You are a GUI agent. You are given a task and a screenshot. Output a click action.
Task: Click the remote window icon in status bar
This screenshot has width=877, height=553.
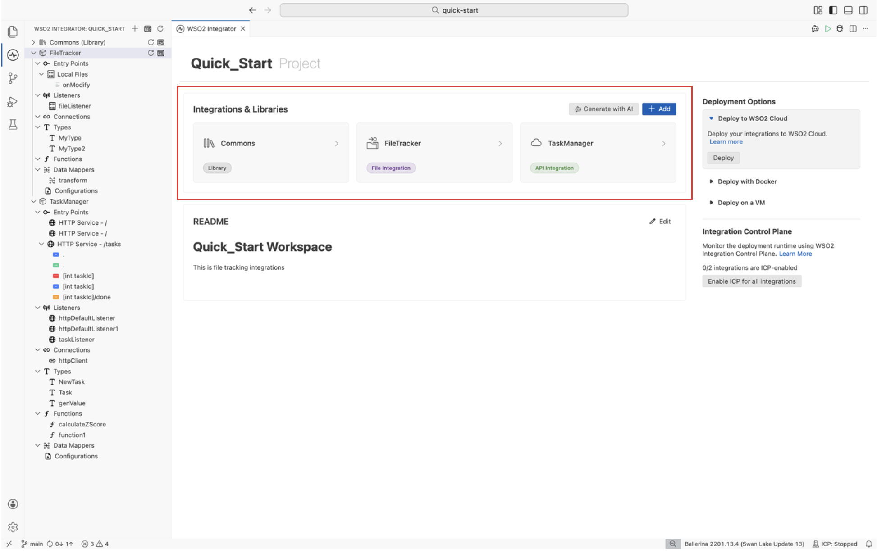[9, 544]
